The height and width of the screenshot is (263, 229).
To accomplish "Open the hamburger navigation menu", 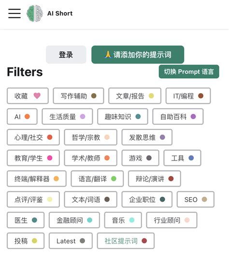I will point(14,14).
